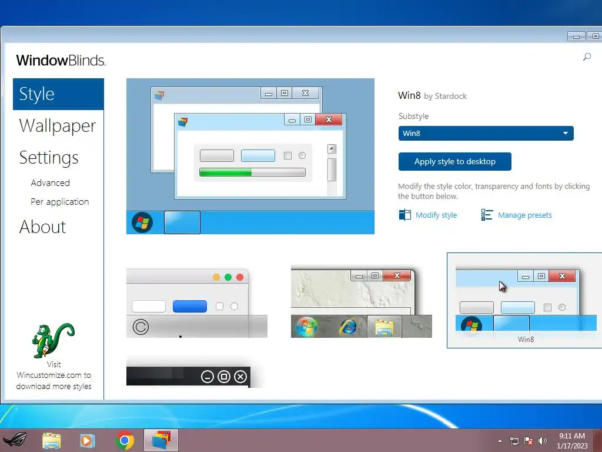
Task: Click the search magnifier icon
Action: (587, 57)
